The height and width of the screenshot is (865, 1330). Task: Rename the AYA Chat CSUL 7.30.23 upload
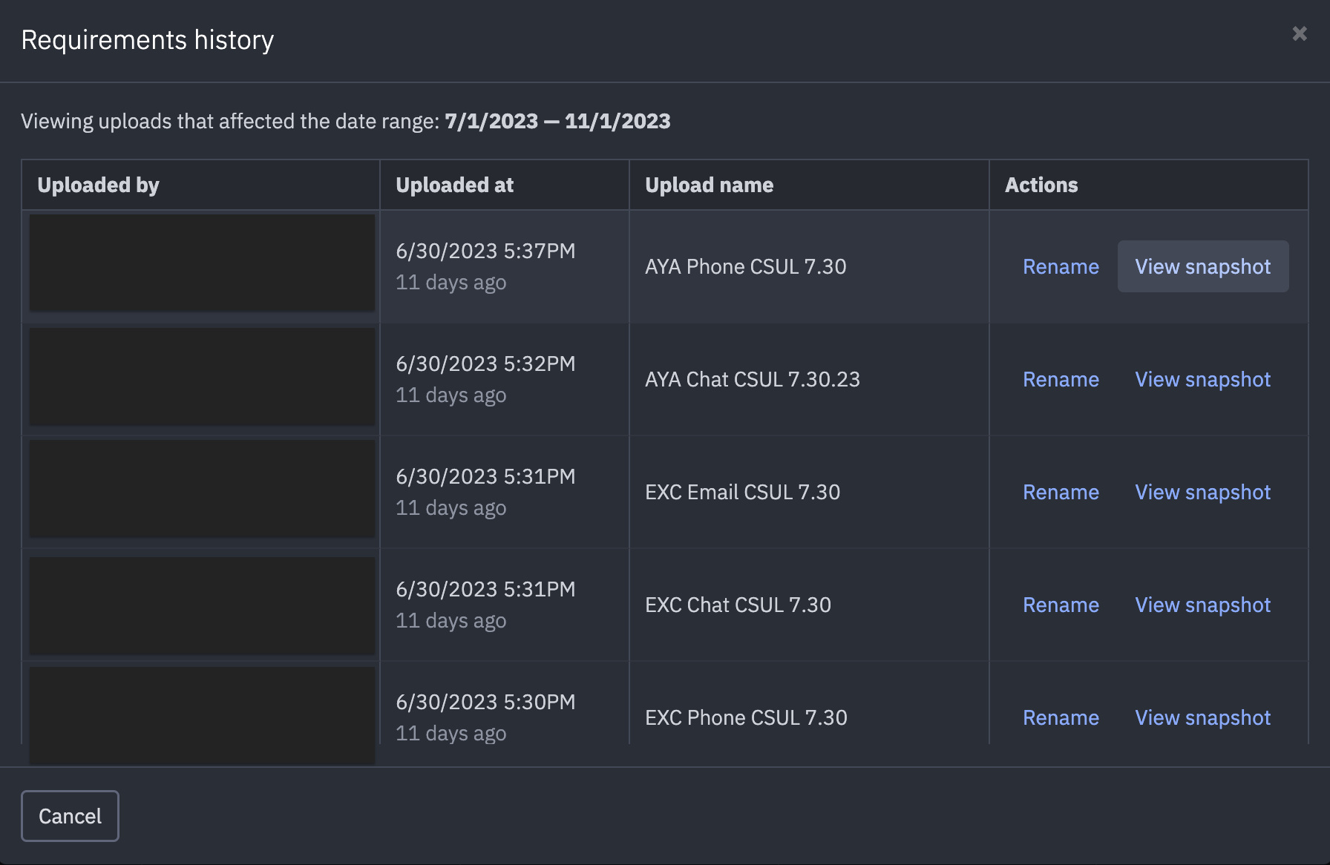1061,380
